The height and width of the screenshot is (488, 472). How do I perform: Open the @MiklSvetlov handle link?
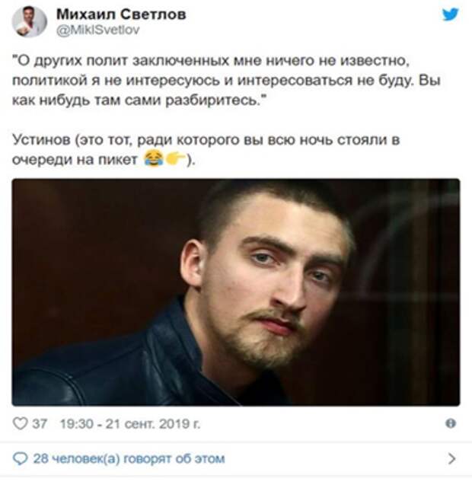point(97,30)
